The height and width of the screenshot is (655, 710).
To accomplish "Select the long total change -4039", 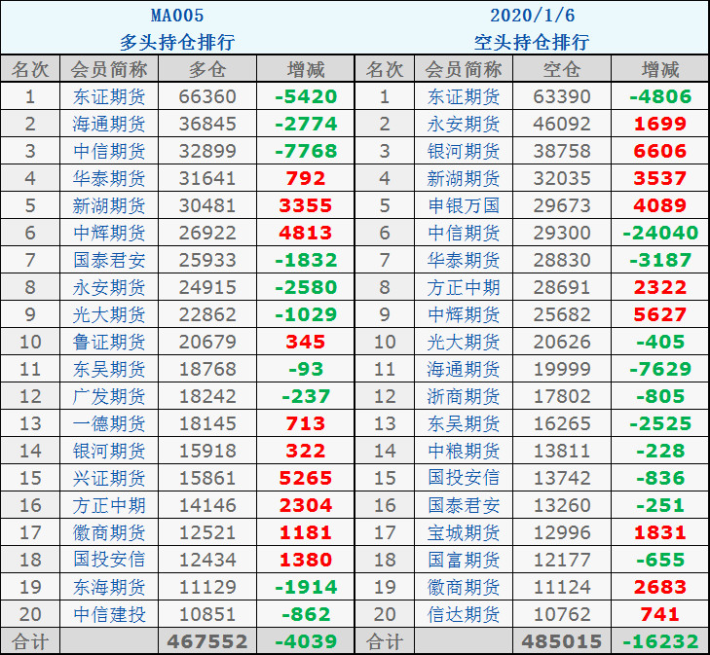I will pos(306,641).
